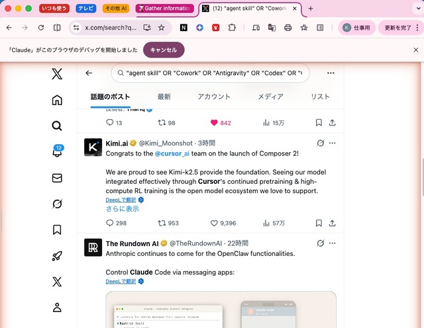Screen dimensions: 424x328
Task: Open Bookmarks in left sidebar
Action: [57, 229]
